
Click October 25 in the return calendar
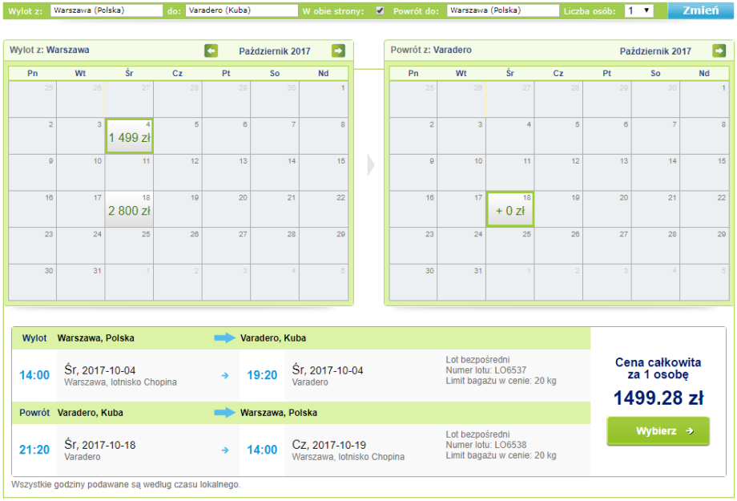click(510, 246)
